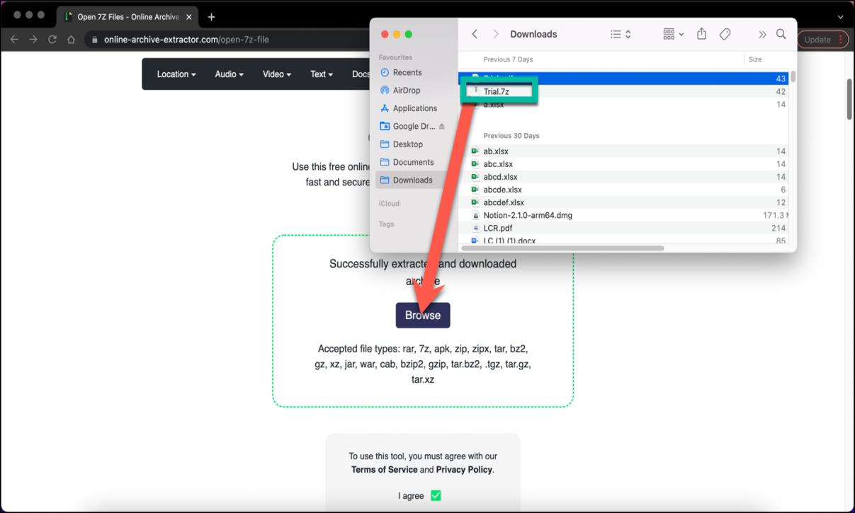Click the browser back arrow
Screen dimensions: 855x513
click(14, 40)
